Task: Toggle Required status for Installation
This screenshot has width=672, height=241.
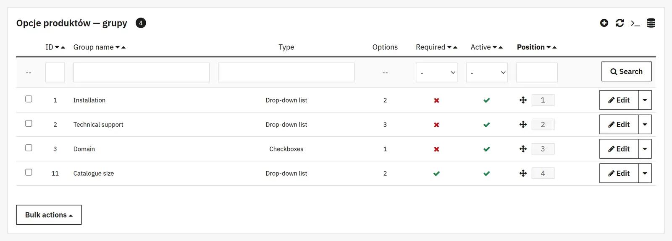Action: pos(436,100)
